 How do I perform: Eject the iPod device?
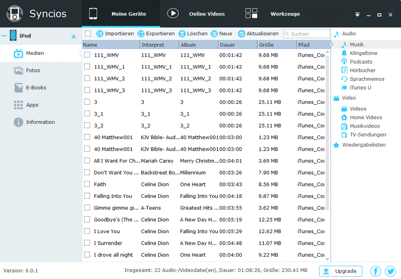(x=74, y=37)
